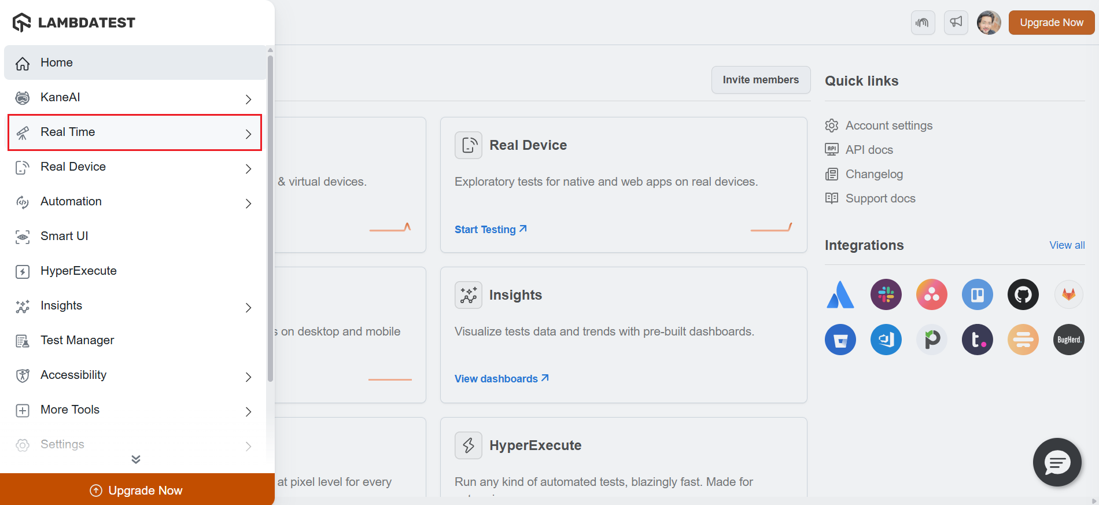
Task: Select Test Manager in the sidebar
Action: click(x=77, y=340)
